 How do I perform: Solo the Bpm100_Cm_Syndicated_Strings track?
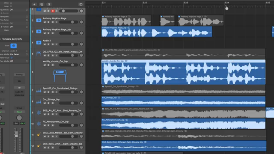[48, 92]
